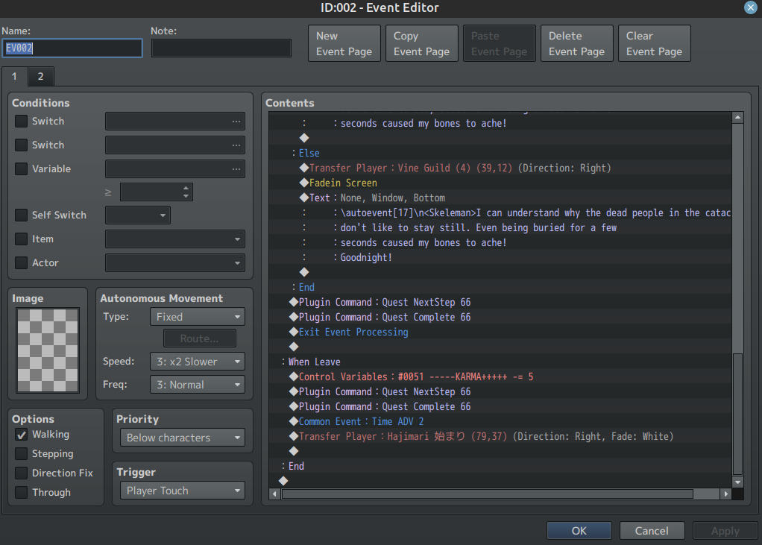The height and width of the screenshot is (545, 762).
Task: Enable the first Switch condition checkbox
Action: point(21,122)
